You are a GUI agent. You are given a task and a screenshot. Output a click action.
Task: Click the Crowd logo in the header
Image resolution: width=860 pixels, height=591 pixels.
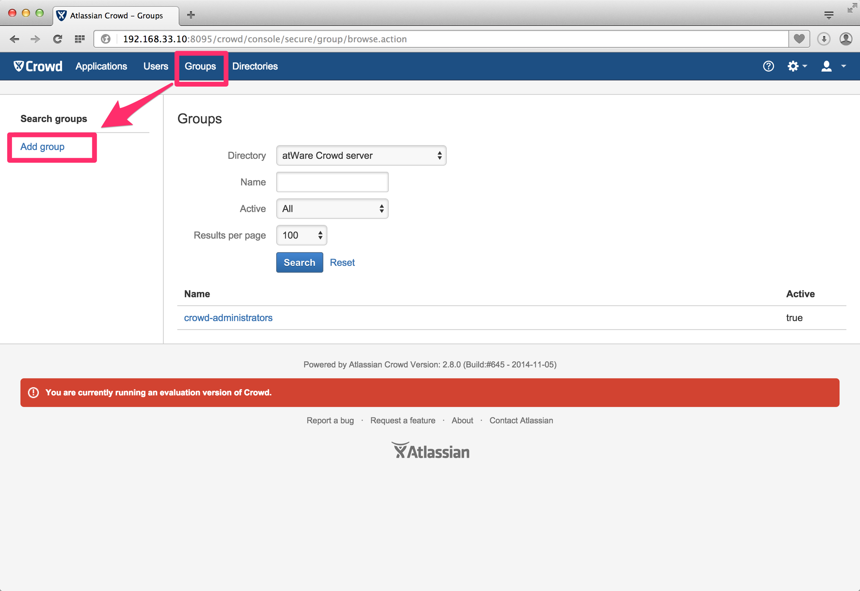(x=38, y=66)
